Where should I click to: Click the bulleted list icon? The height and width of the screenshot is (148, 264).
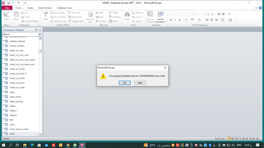[208, 14]
